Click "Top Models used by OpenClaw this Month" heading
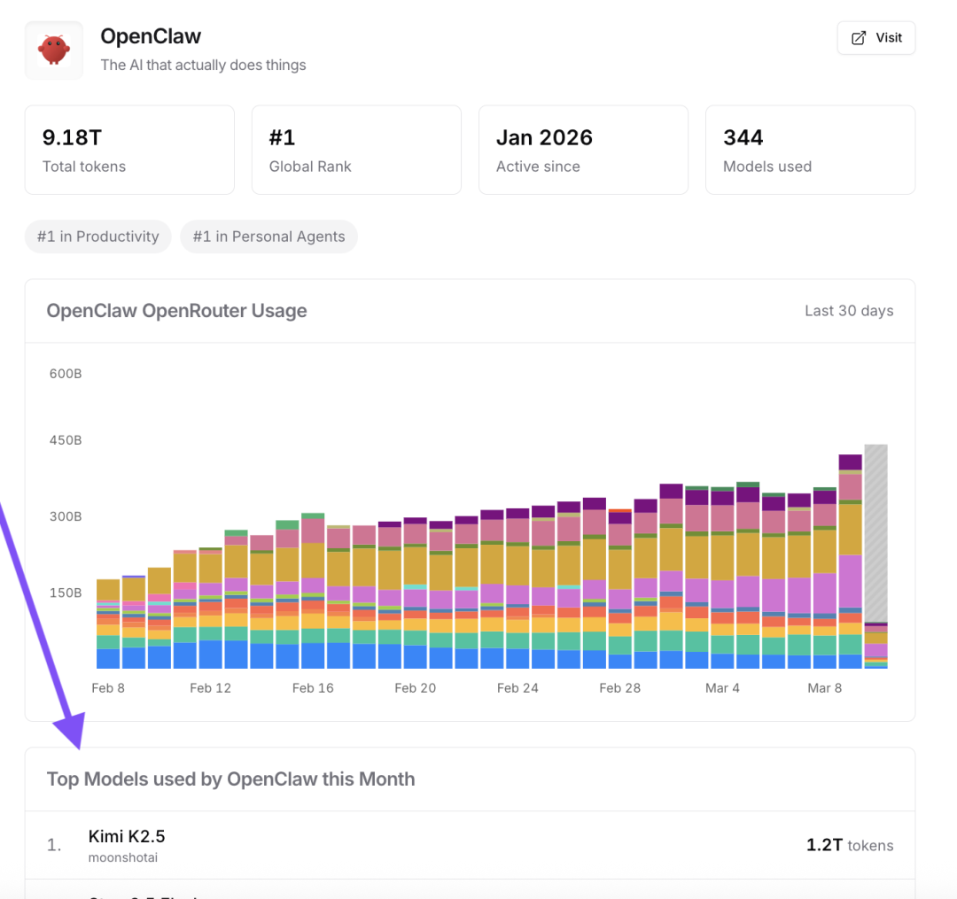Screen dimensions: 957x899 click(x=230, y=779)
